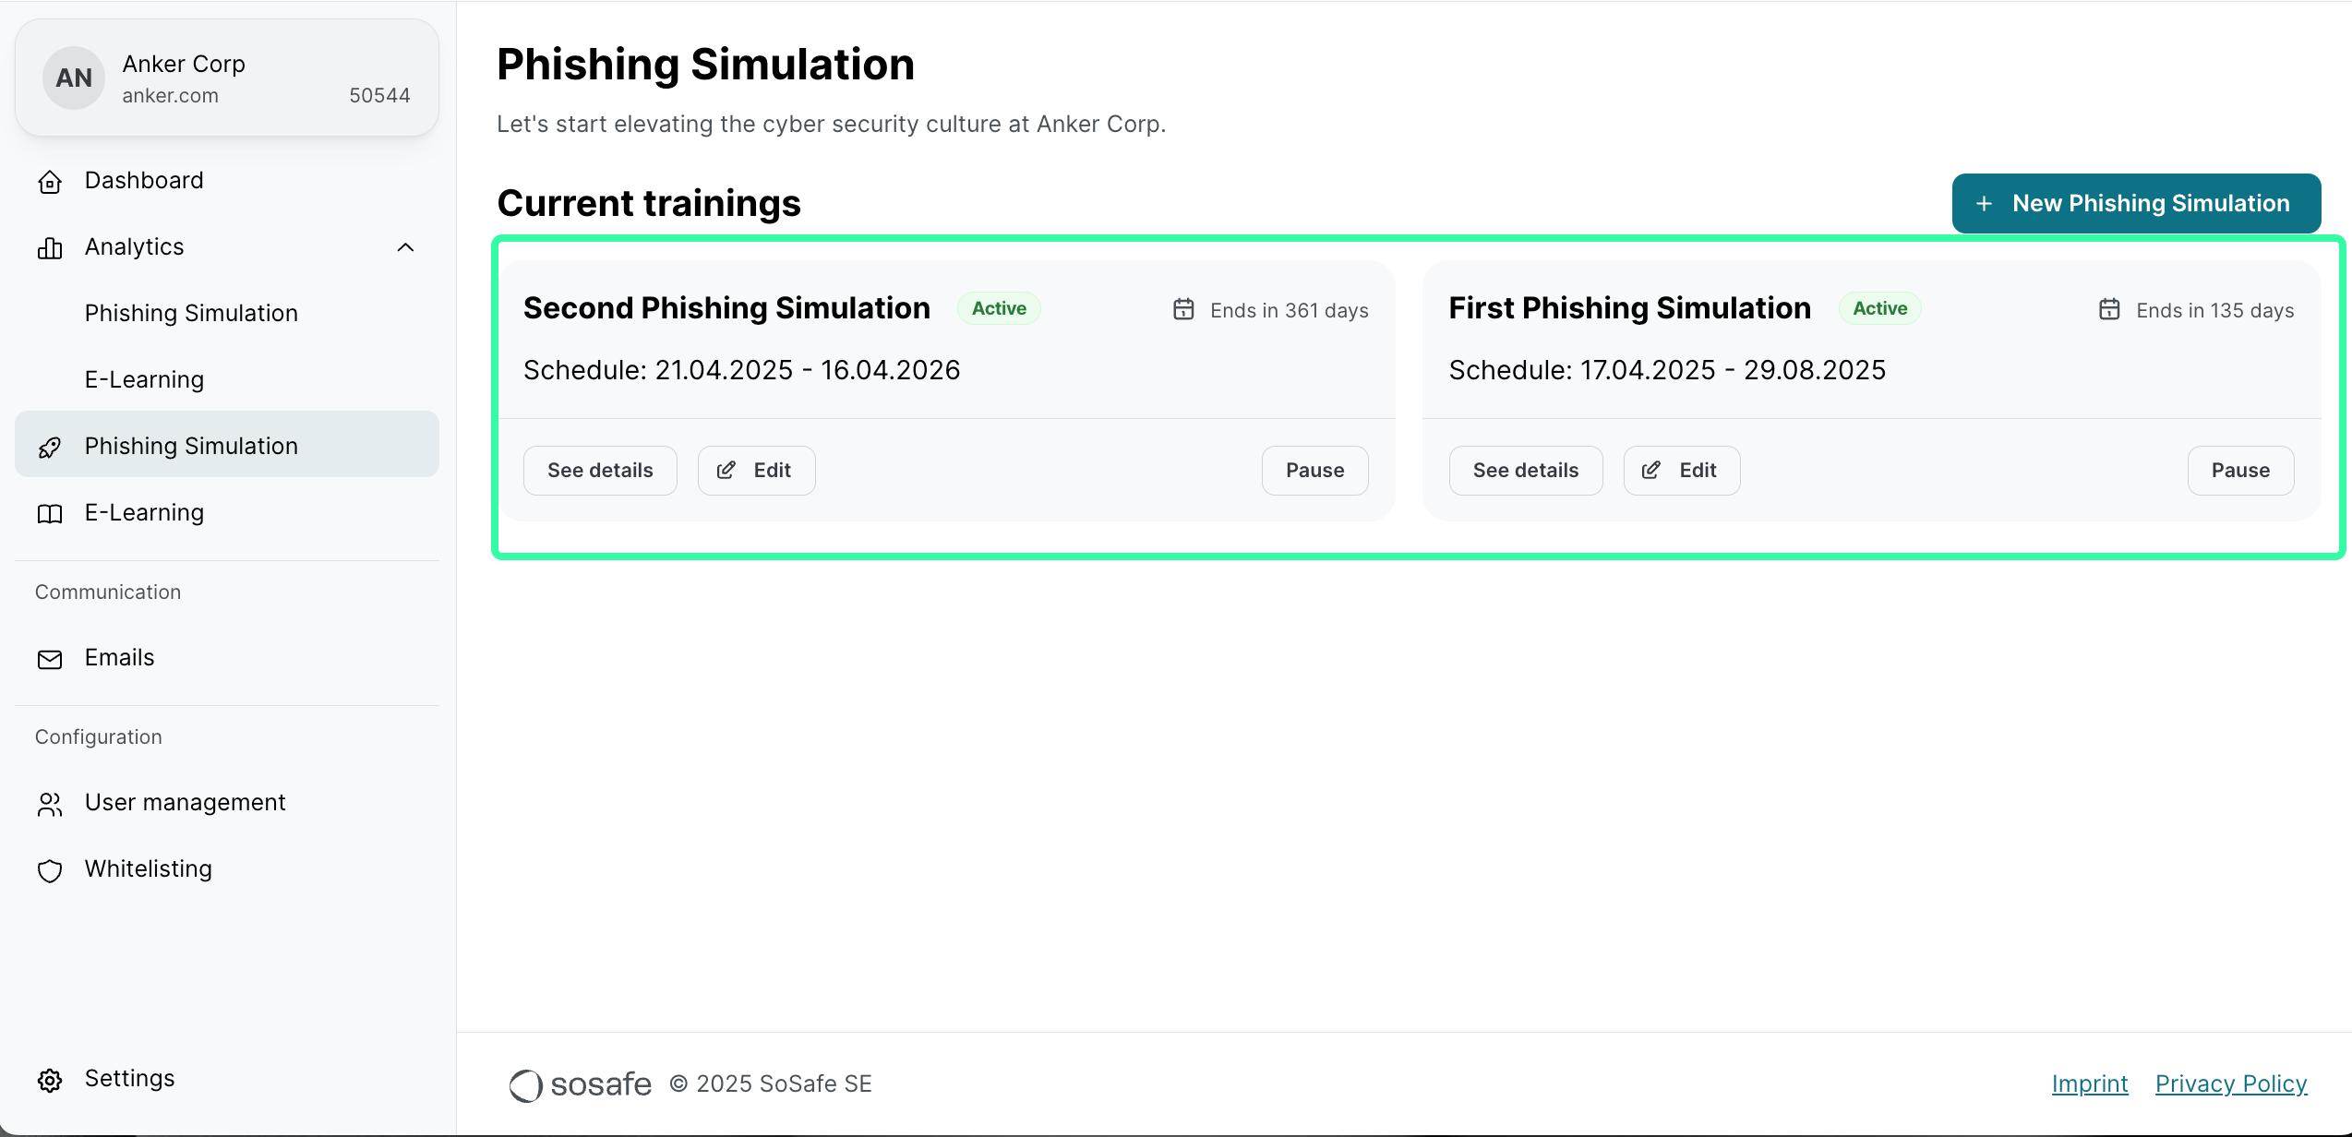The height and width of the screenshot is (1137, 2352).
Task: Open the Imprint link
Action: pos(2089,1083)
